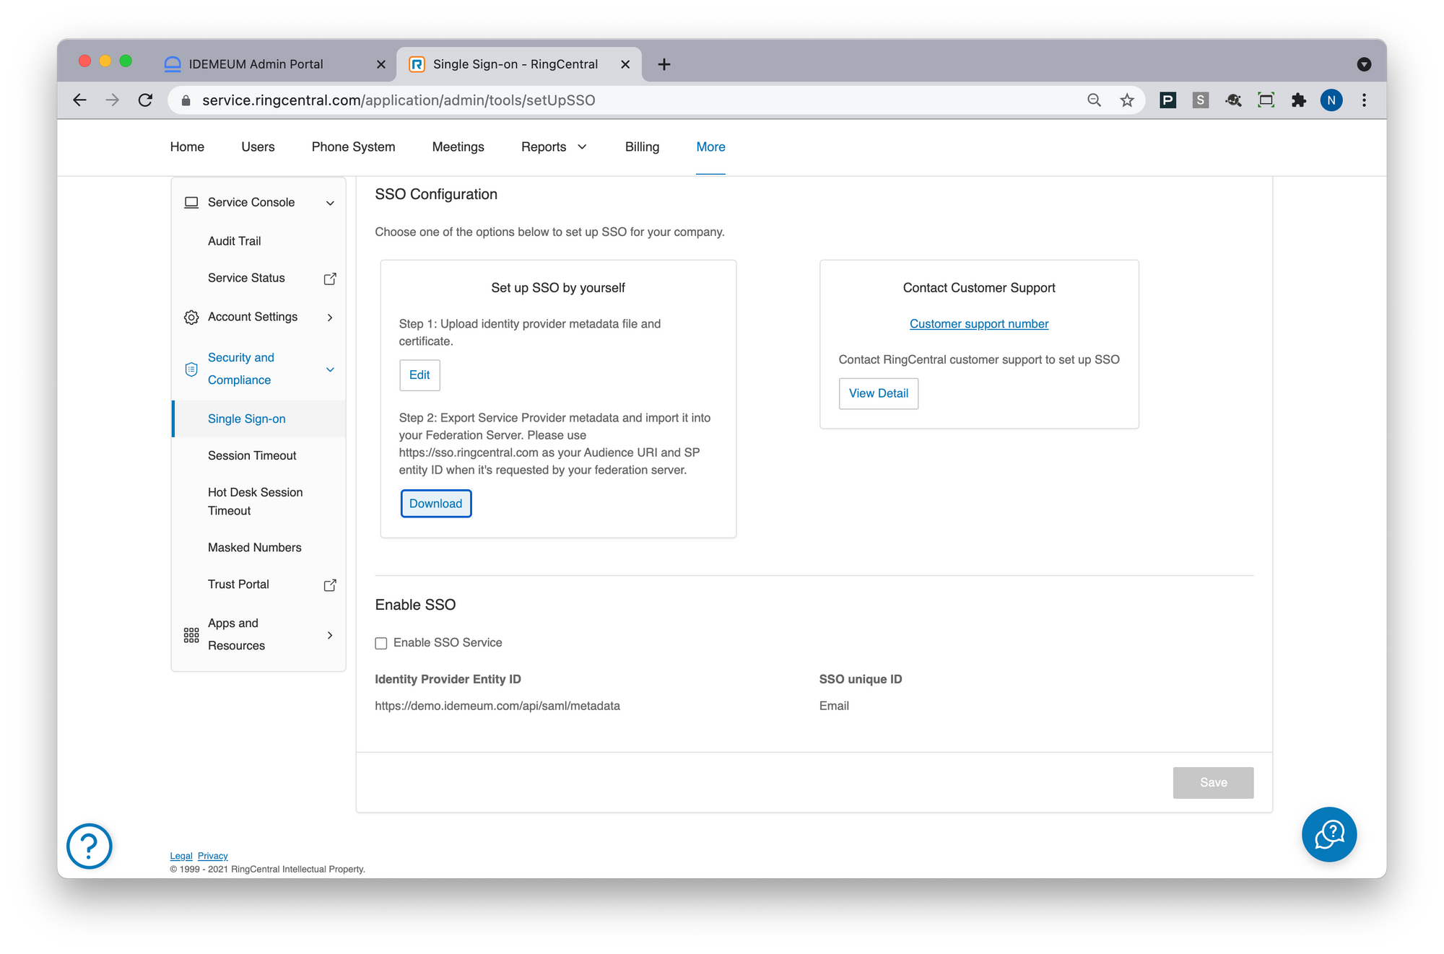This screenshot has height=954, width=1444.
Task: Expand the Apps and Resources chevron
Action: click(330, 635)
